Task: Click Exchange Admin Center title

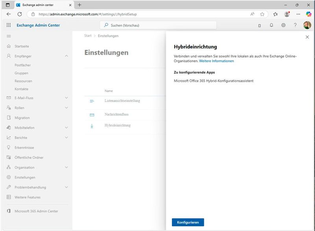Action: tap(38, 25)
